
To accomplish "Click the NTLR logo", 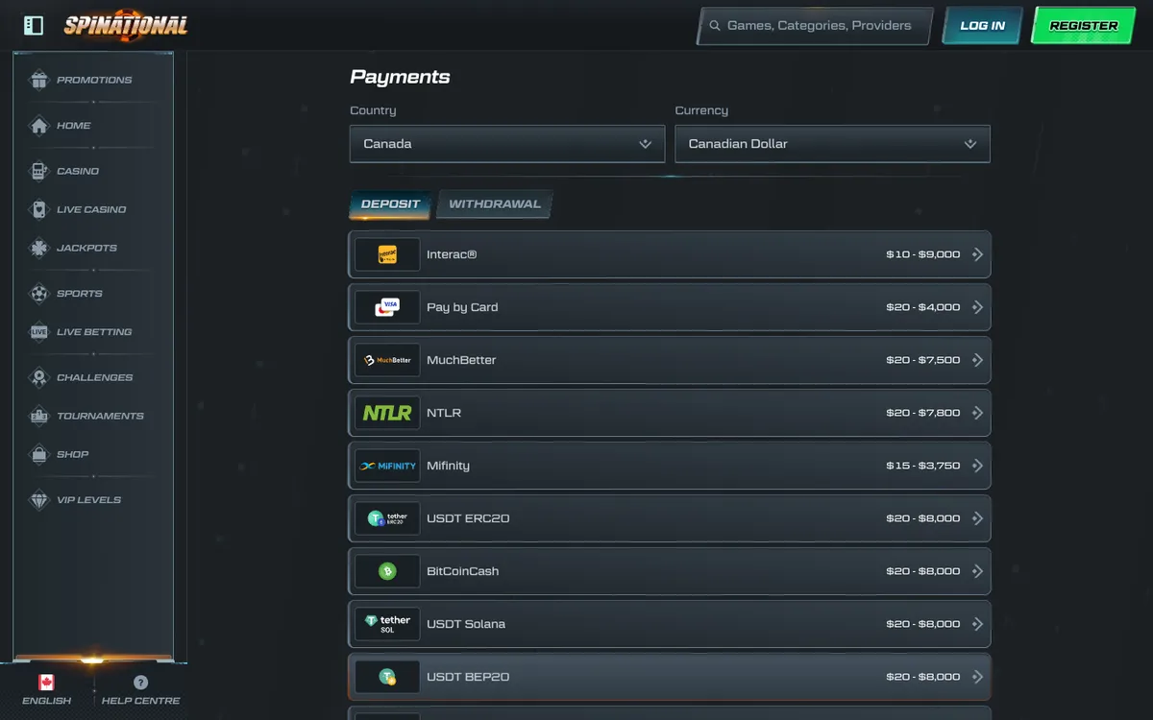I will 387,413.
